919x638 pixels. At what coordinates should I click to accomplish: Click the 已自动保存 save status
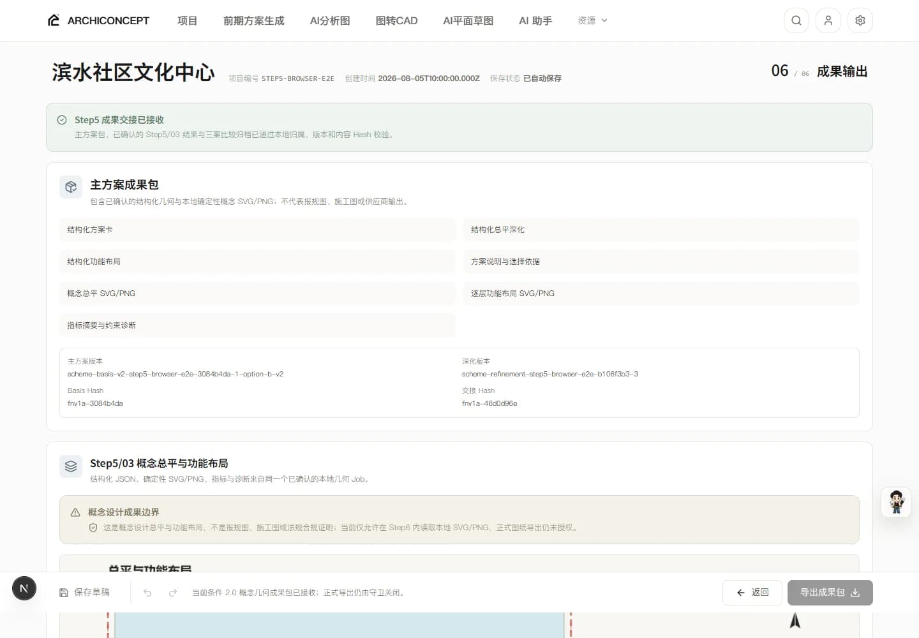(x=542, y=78)
